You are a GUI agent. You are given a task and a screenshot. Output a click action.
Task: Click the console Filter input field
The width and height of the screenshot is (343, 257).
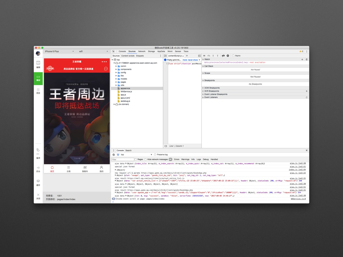click(123, 159)
